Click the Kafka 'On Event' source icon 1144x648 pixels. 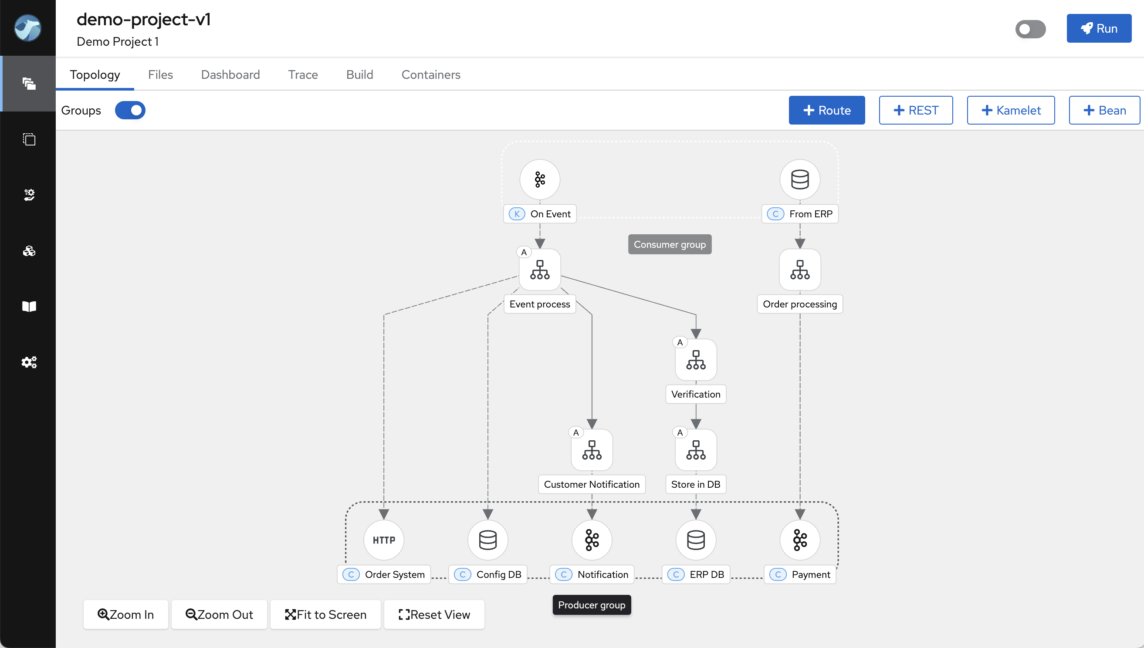click(x=541, y=179)
